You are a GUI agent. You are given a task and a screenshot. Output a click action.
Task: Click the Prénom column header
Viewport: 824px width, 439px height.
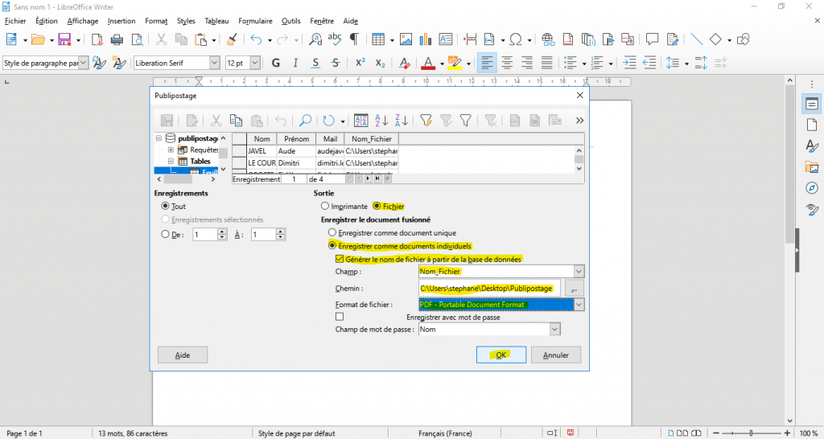296,138
